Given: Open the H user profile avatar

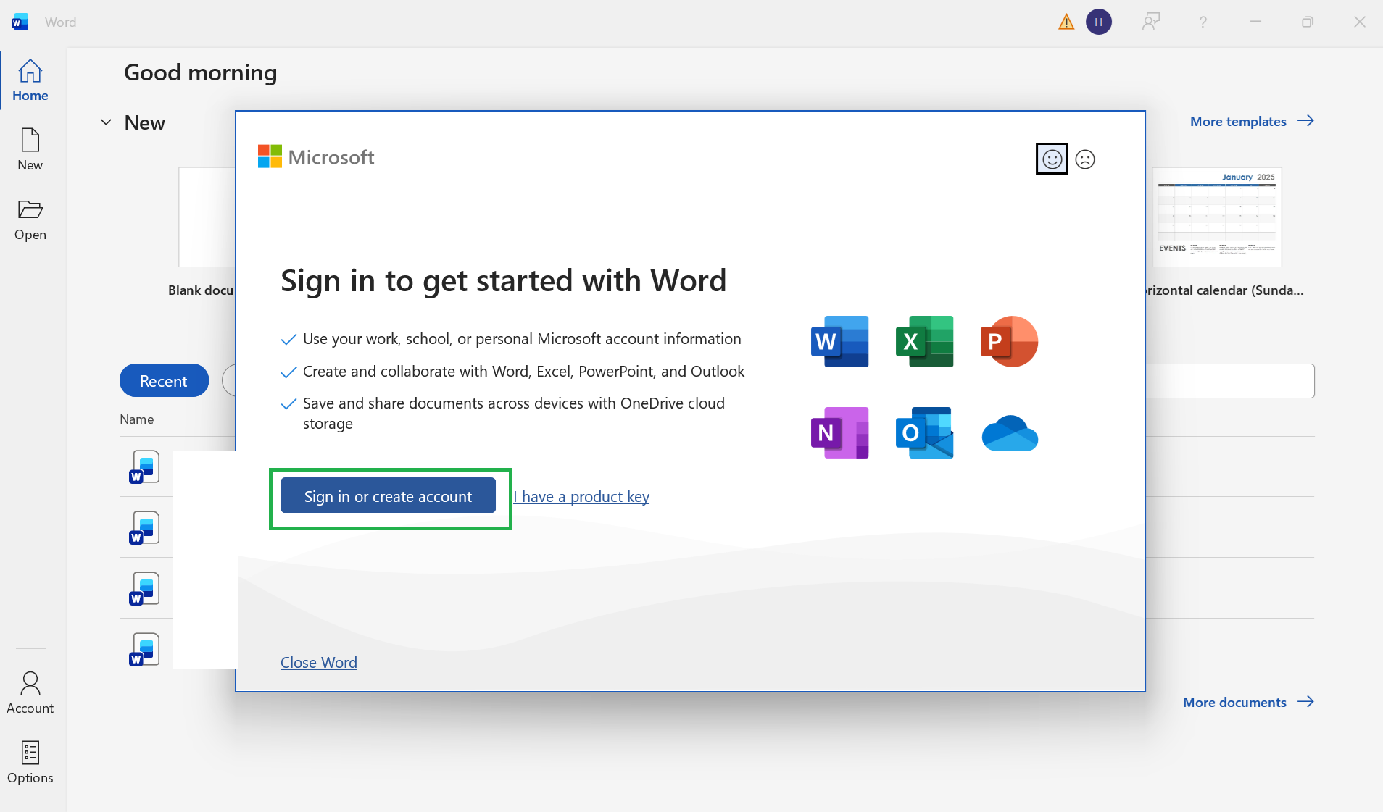Looking at the screenshot, I should [1099, 22].
